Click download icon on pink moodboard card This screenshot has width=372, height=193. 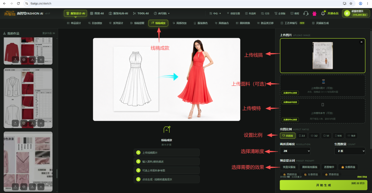(32, 187)
